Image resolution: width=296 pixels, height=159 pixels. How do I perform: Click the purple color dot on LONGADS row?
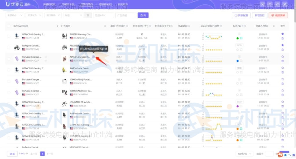[x=238, y=106]
